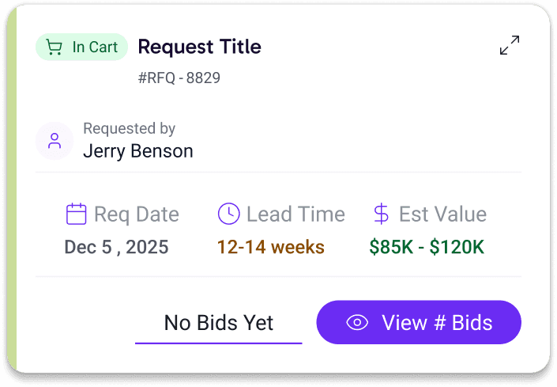Click the dollar sign icon beside Est Value

381,214
